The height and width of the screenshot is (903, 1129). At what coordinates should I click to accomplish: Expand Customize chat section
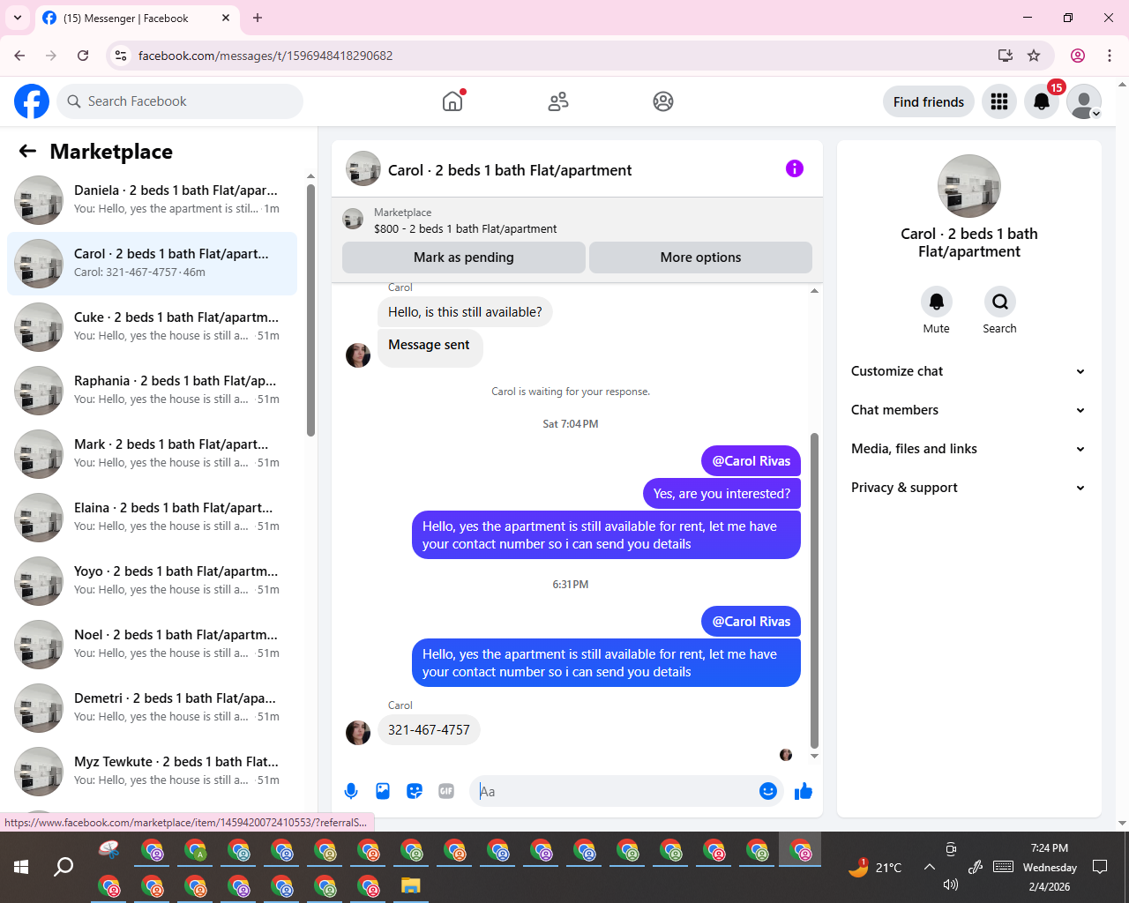[x=968, y=371]
